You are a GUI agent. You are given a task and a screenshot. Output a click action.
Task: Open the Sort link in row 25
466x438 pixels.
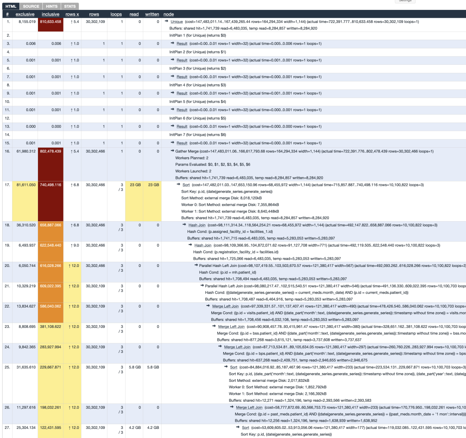tap(233, 368)
